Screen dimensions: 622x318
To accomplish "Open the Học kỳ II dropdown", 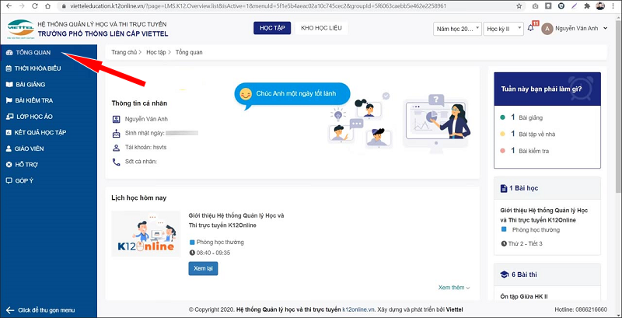I will coord(503,29).
